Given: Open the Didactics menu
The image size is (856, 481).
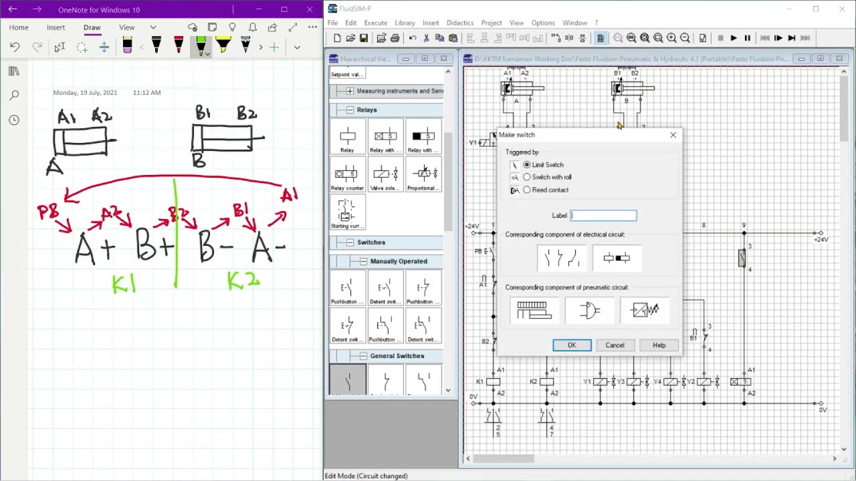Looking at the screenshot, I should [459, 23].
